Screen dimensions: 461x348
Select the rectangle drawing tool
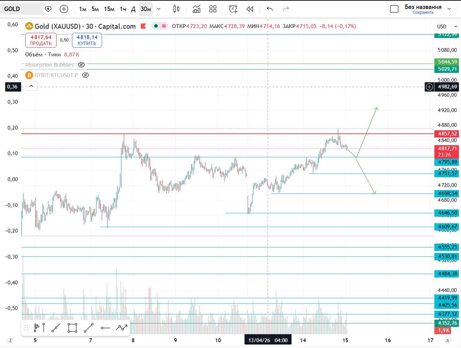pyautogui.click(x=72, y=328)
